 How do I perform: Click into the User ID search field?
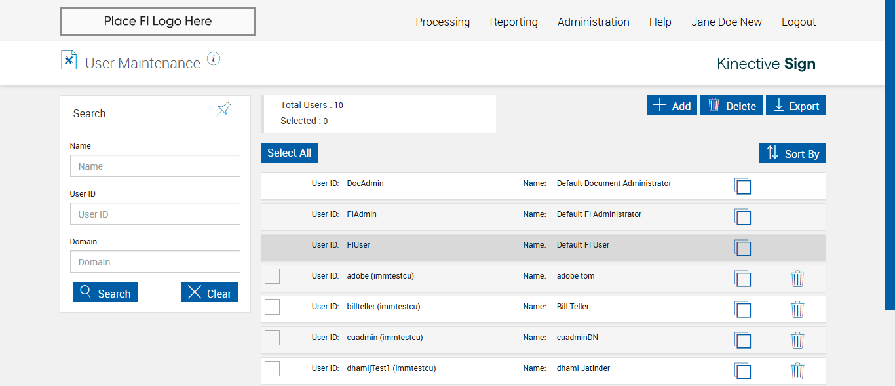pyautogui.click(x=155, y=214)
